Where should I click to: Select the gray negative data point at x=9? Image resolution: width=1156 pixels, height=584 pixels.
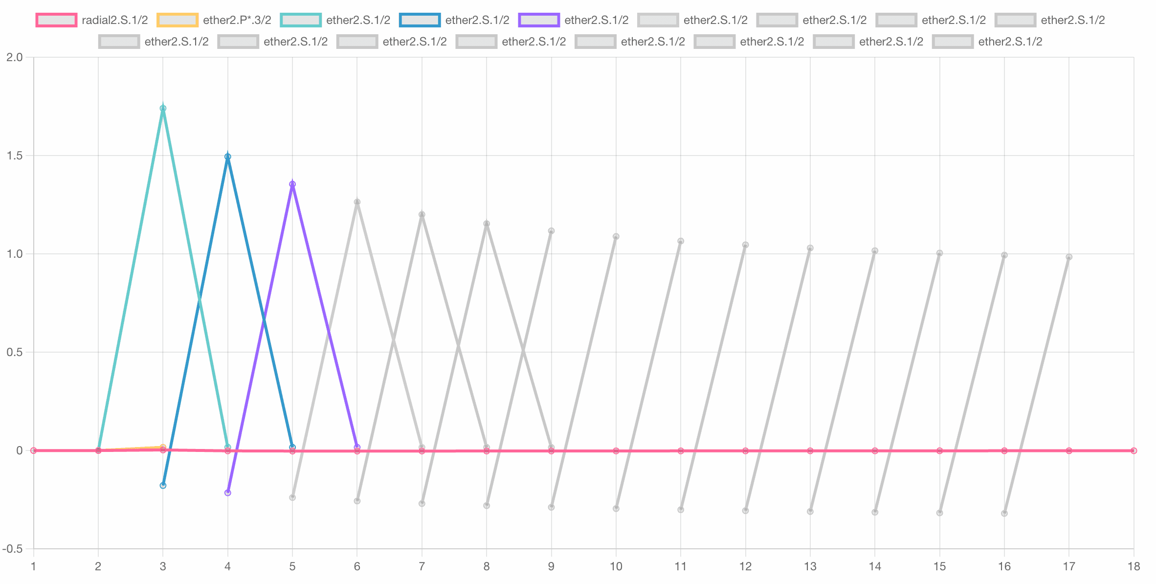(x=551, y=508)
